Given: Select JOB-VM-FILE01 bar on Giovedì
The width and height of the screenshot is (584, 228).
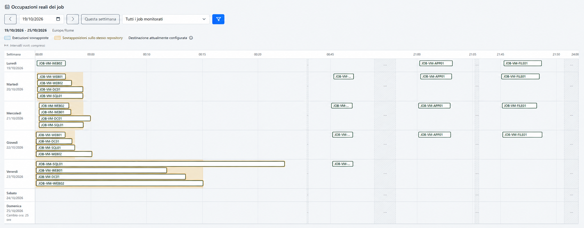Looking at the screenshot, I should tap(522, 135).
